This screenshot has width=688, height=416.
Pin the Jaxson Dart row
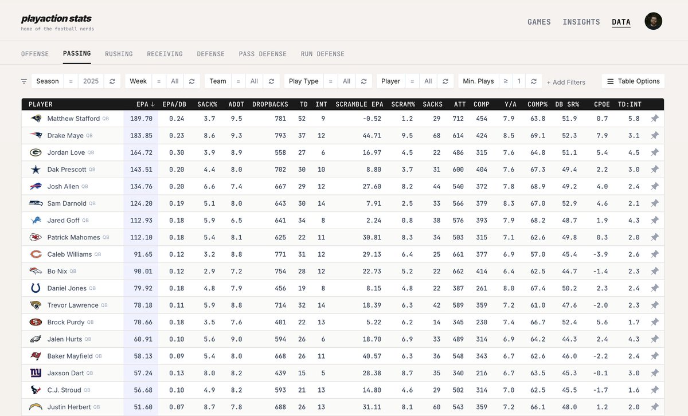coord(655,373)
